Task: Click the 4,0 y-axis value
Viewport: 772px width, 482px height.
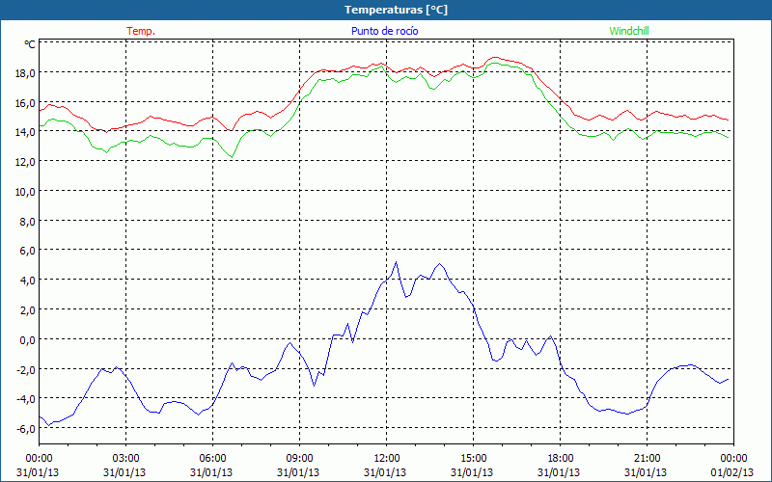Action: tap(27, 281)
